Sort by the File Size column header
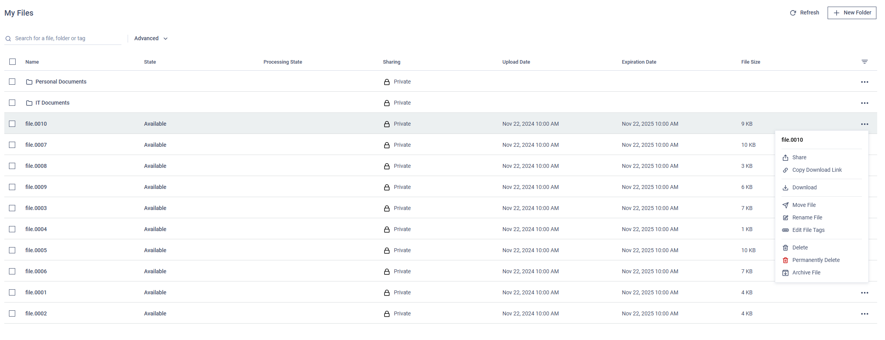 coord(751,62)
